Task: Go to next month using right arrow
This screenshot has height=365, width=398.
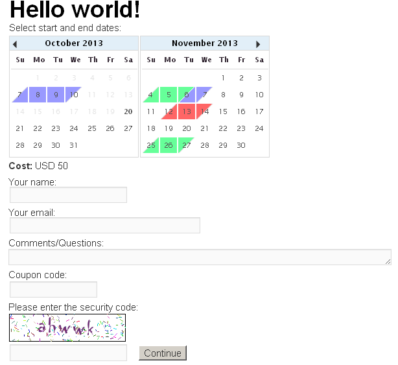Action: pyautogui.click(x=258, y=44)
